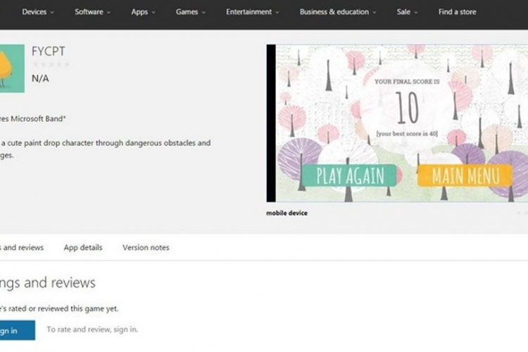Open the Devices menu
Image resolution: width=528 pixels, height=352 pixels.
[38, 12]
